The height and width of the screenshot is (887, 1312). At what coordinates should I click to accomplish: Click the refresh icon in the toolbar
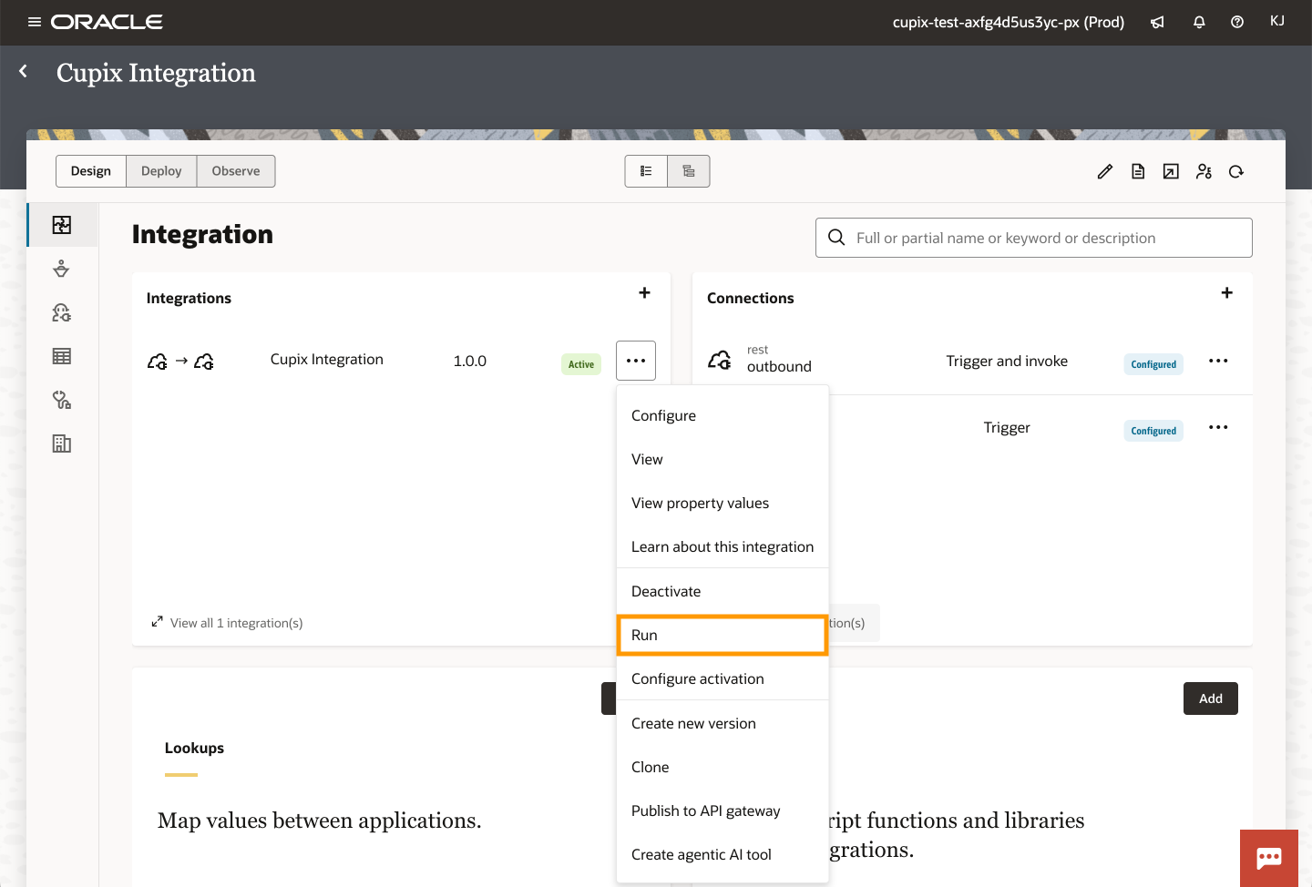tap(1236, 171)
